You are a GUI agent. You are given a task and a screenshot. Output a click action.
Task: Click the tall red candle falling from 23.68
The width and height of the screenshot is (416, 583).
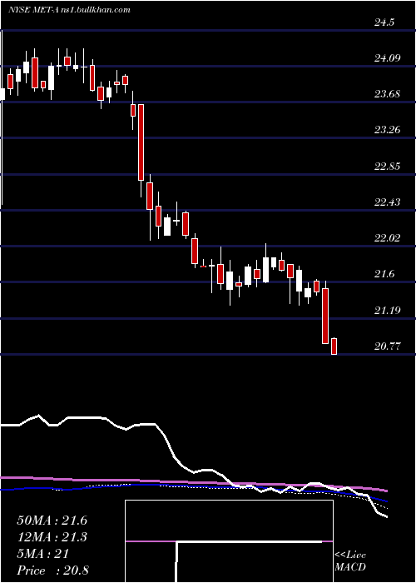pos(141,142)
